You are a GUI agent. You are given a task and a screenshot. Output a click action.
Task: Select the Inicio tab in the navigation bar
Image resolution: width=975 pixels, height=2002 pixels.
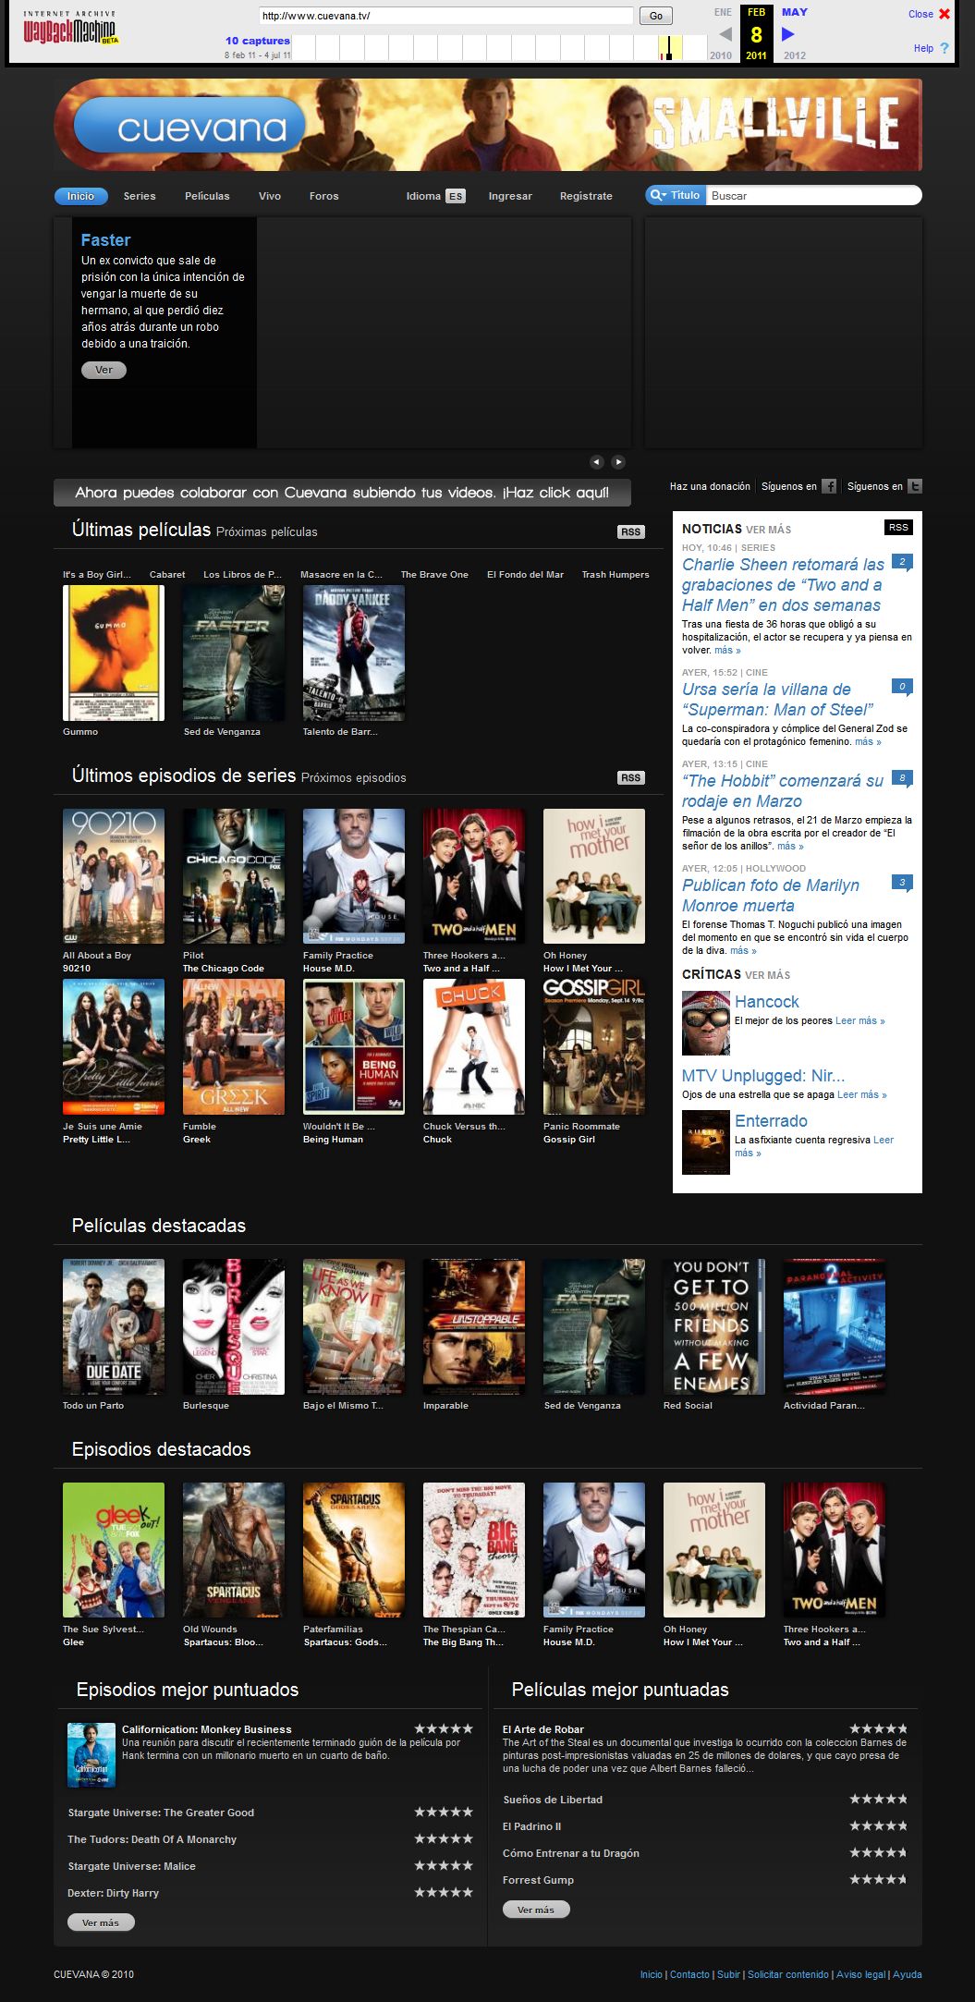tap(80, 196)
